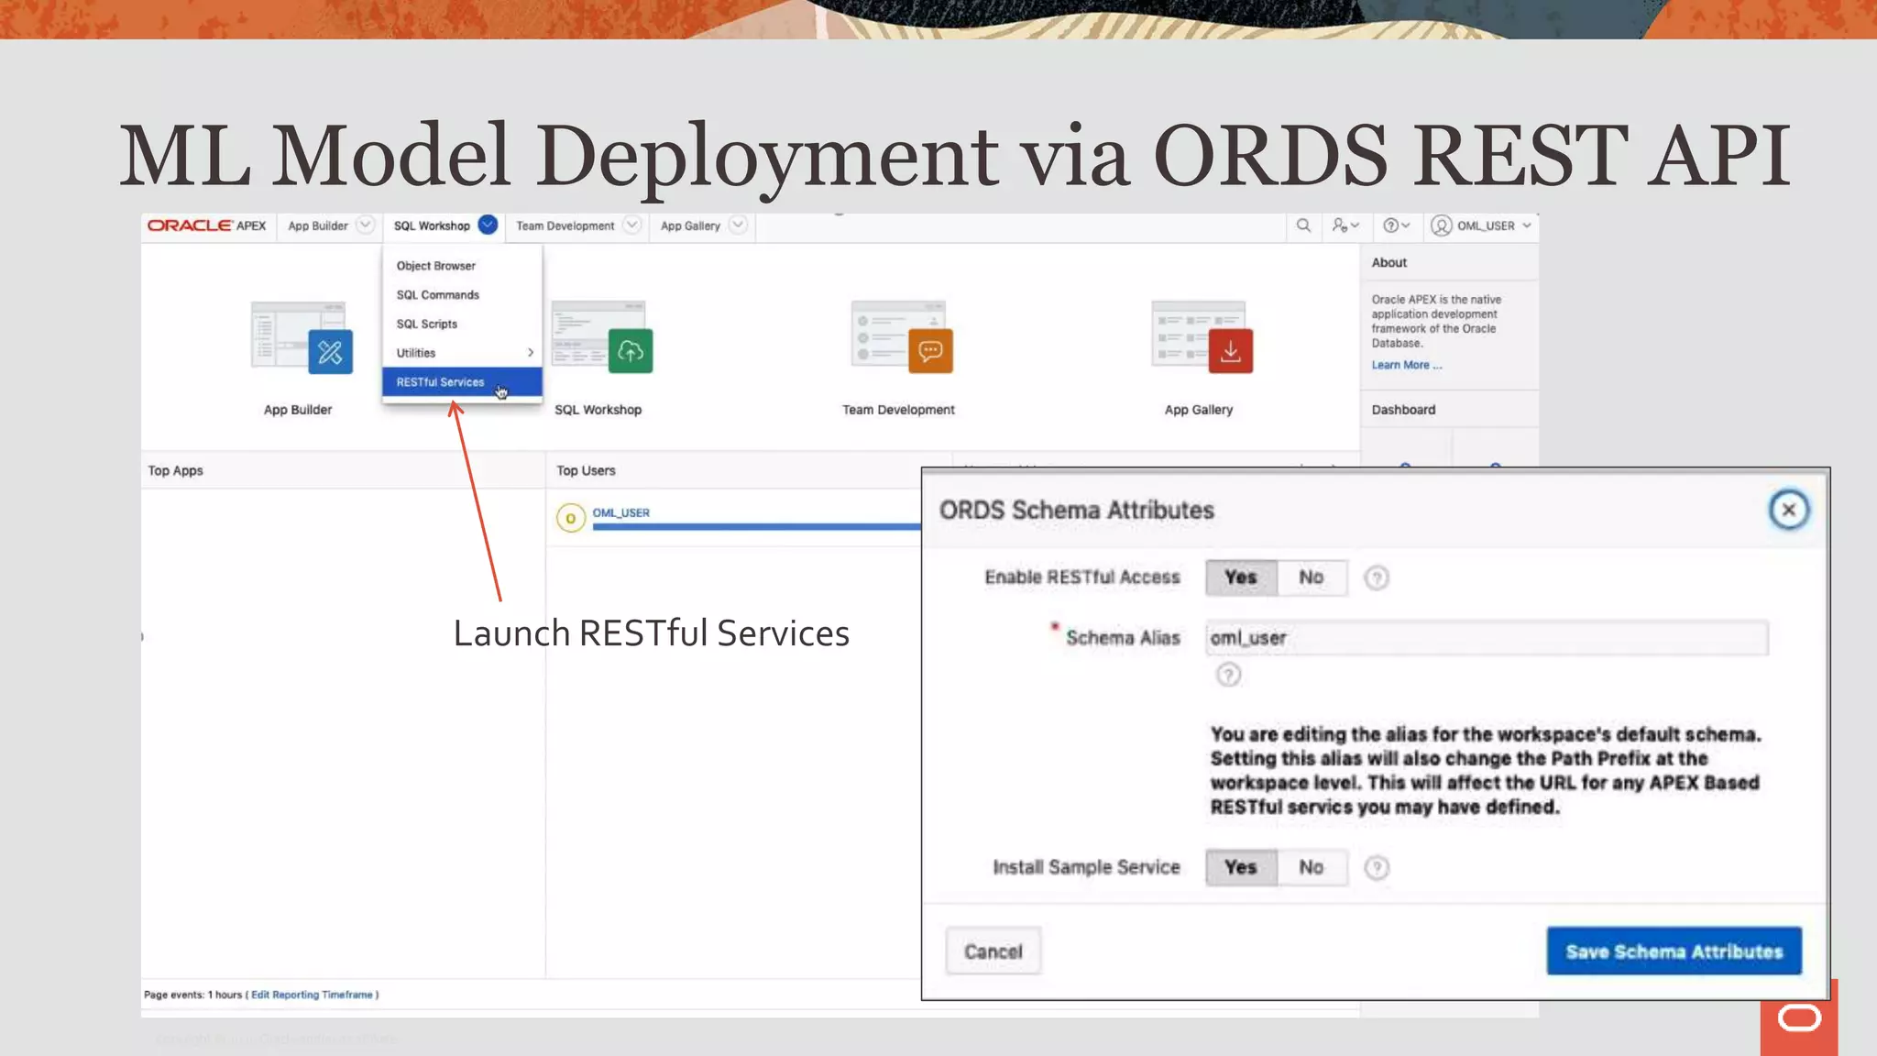The image size is (1877, 1056).
Task: Expand the Utilities submenu arrow
Action: click(530, 353)
